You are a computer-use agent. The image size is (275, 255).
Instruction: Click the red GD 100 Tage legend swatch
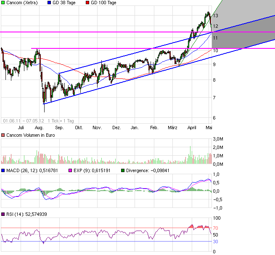pyautogui.click(x=87, y=3)
